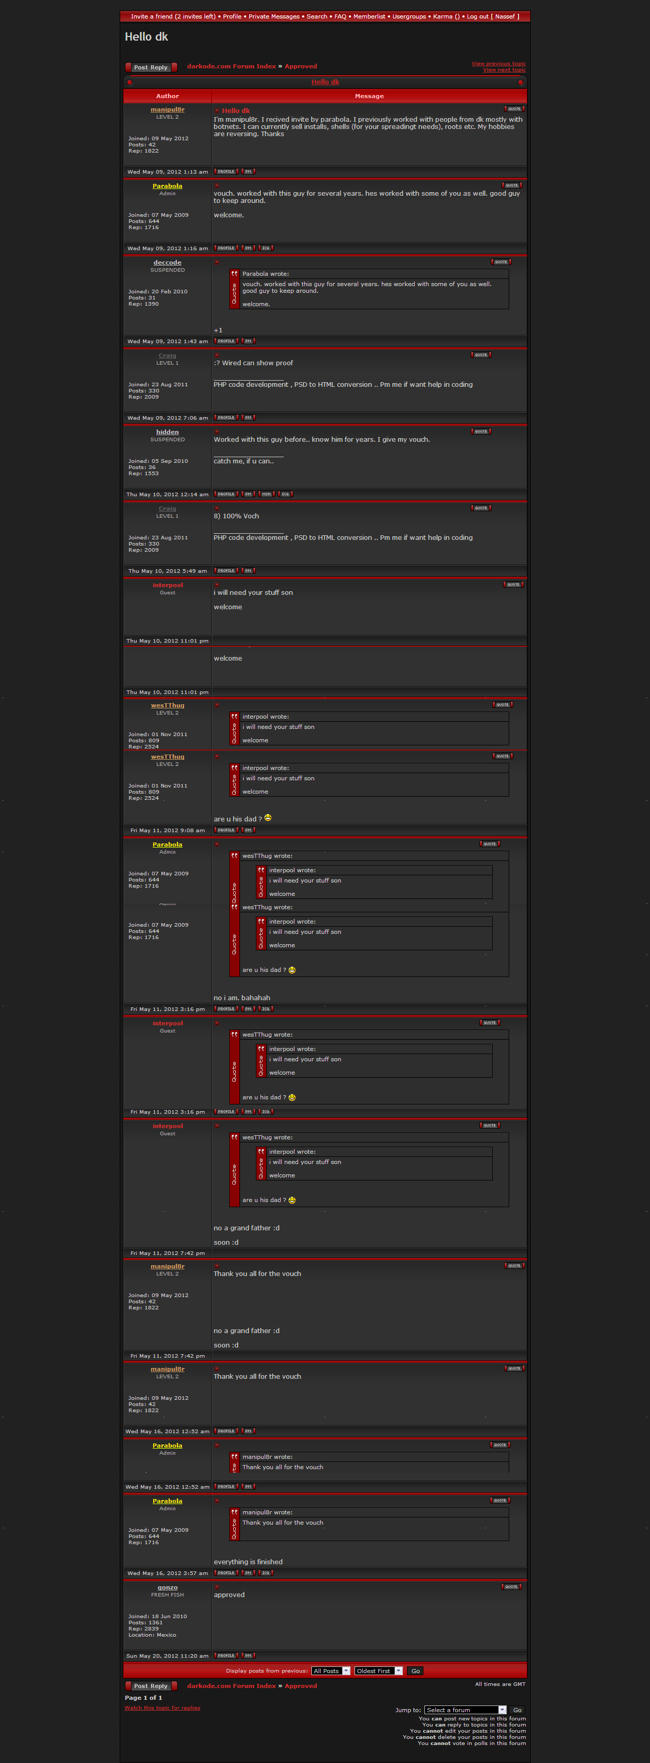This screenshot has width=650, height=1763.
Task: Open the 'Oldest First' sort dropdown
Action: (x=378, y=1671)
